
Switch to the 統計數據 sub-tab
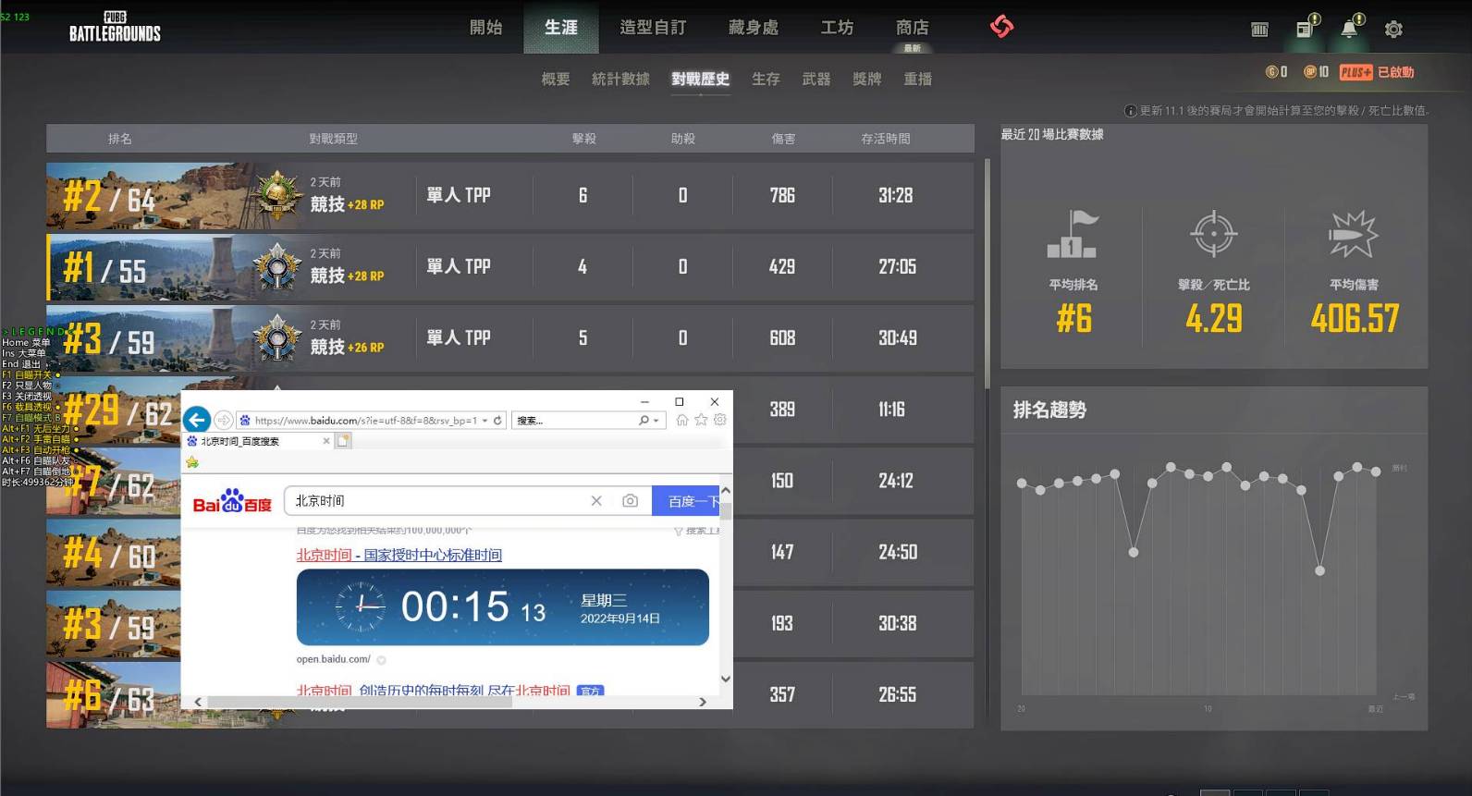coord(620,80)
